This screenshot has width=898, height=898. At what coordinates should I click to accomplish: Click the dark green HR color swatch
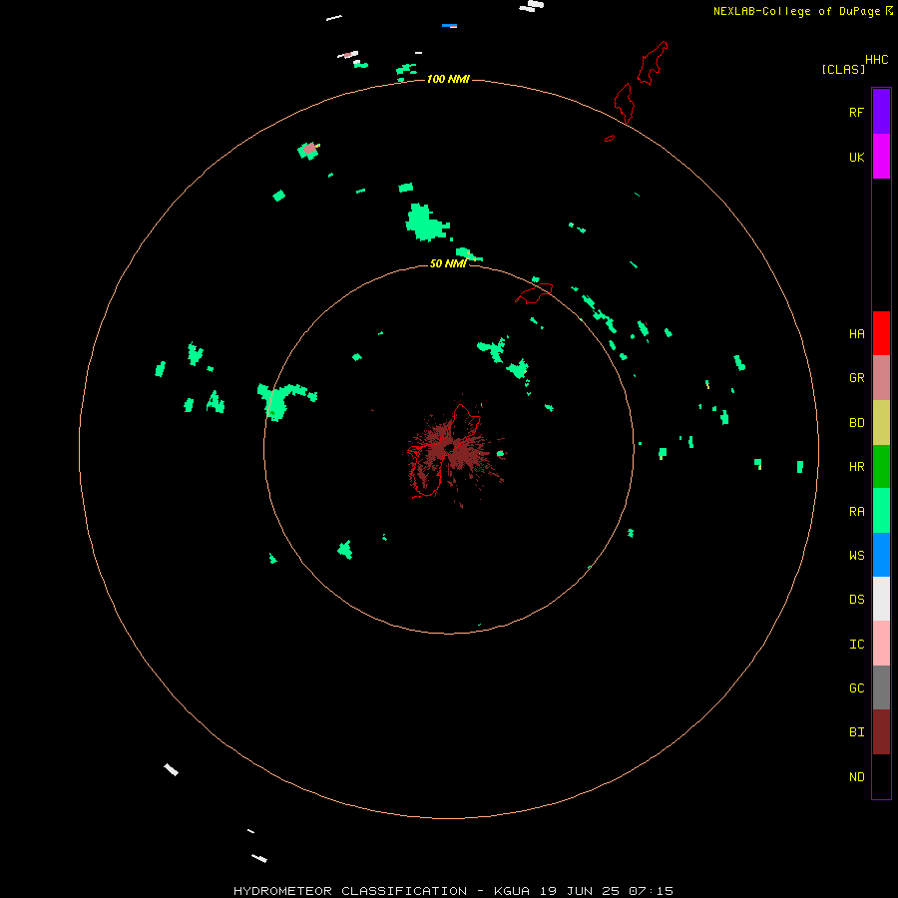click(881, 467)
